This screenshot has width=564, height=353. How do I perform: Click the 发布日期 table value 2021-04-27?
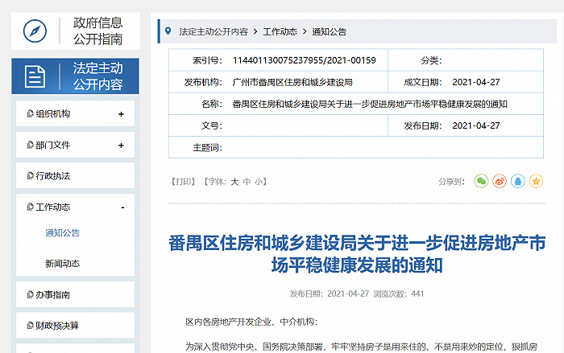point(476,125)
